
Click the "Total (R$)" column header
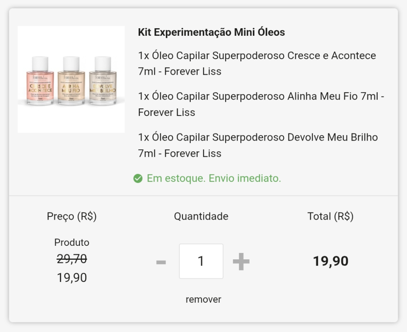click(330, 216)
